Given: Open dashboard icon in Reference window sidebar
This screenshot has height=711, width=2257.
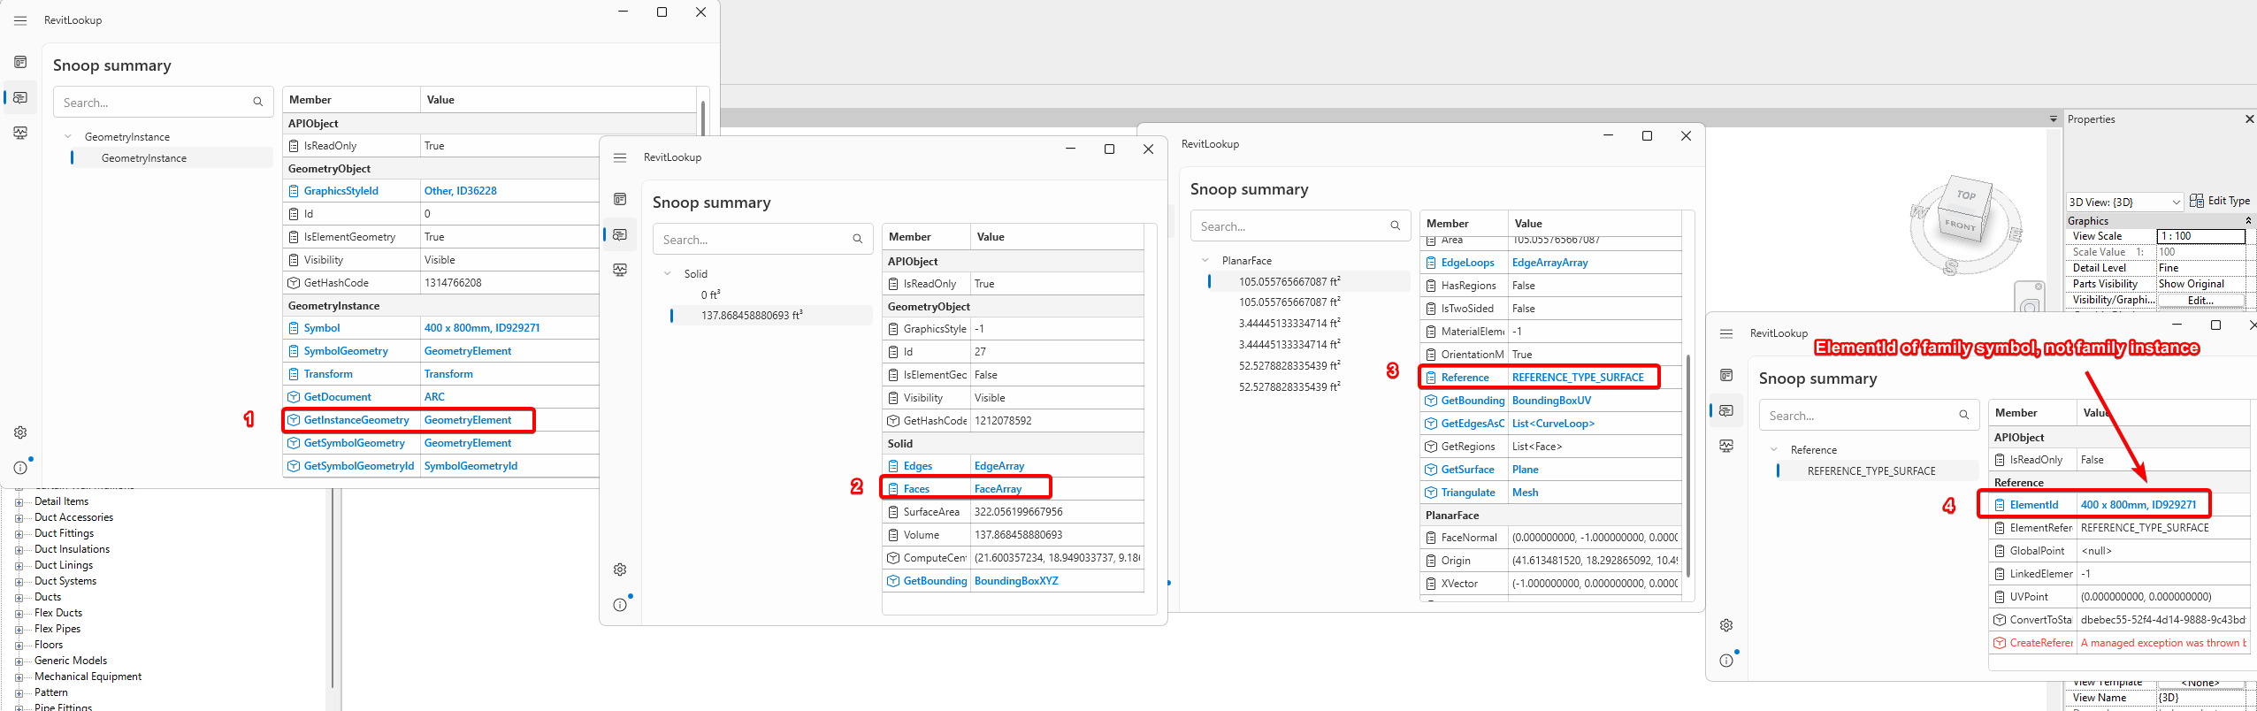Looking at the screenshot, I should (x=1726, y=375).
